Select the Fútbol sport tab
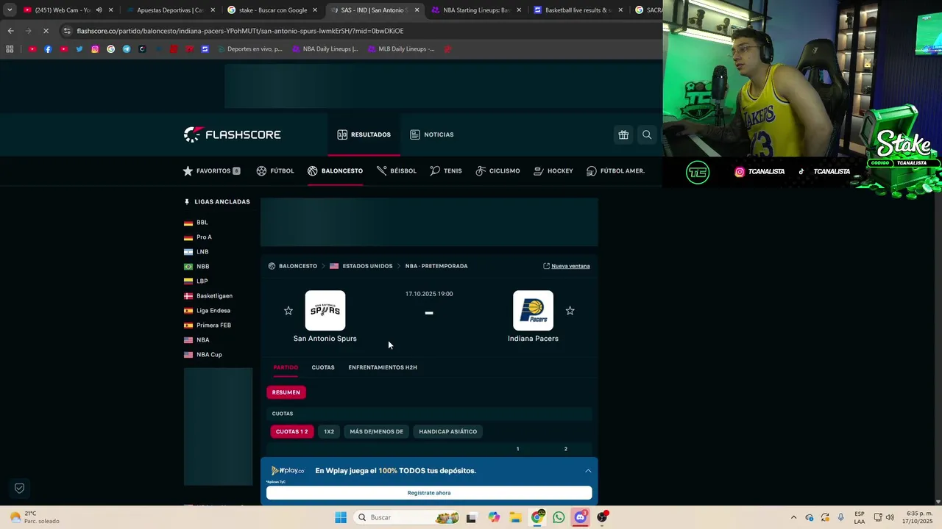The height and width of the screenshot is (529, 942). (275, 170)
